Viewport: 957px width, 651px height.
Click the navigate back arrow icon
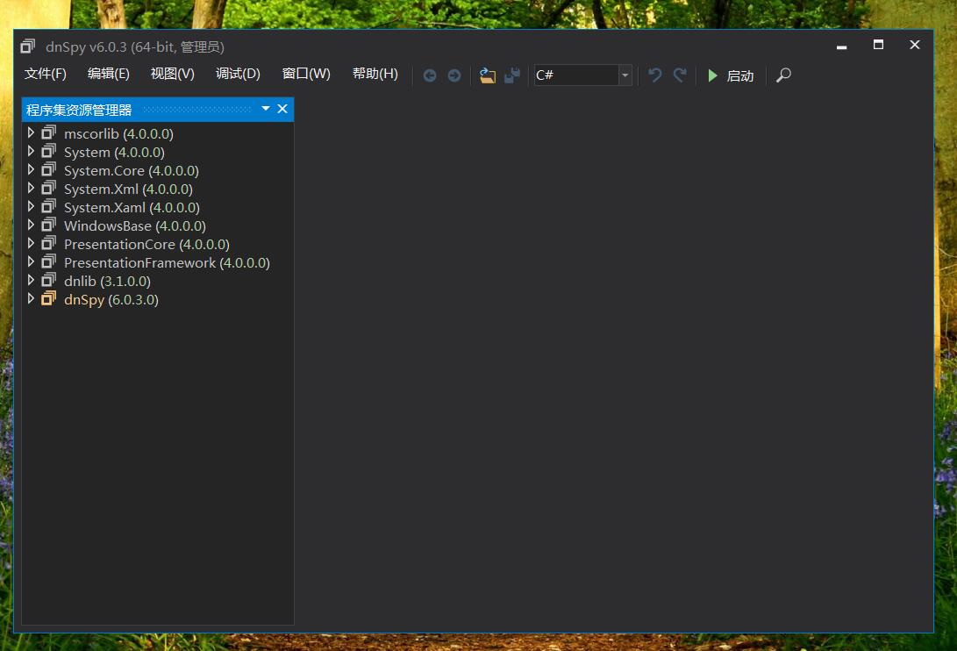[430, 75]
